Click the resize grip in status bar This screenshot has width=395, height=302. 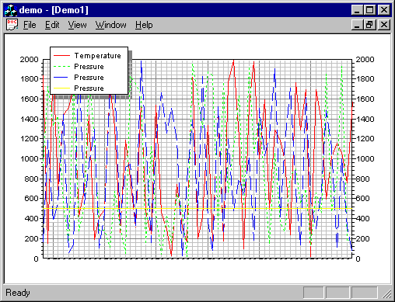[x=386, y=293]
